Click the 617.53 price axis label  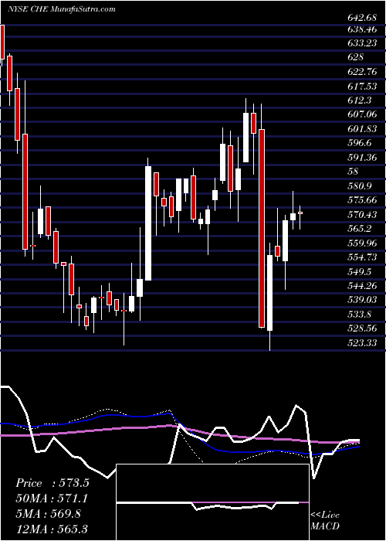pos(361,86)
